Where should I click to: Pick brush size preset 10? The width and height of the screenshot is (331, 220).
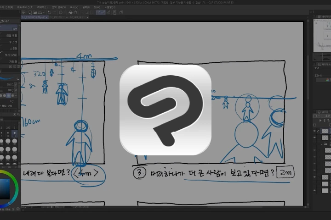(15, 134)
